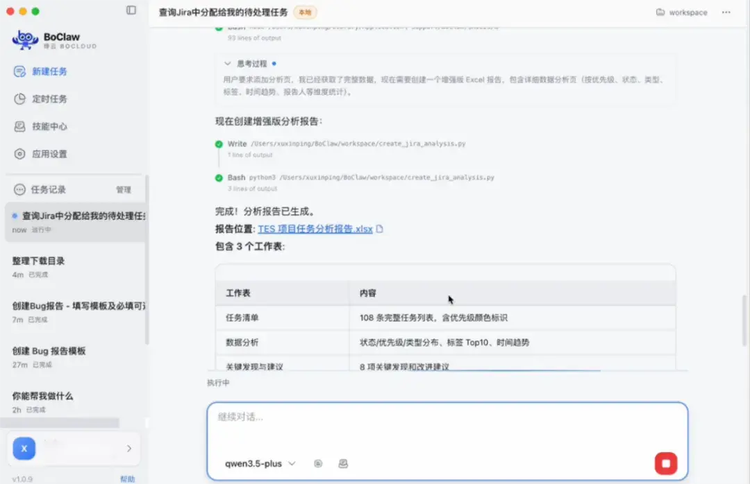
Task: Click the 继续对话 input field
Action: [x=447, y=417]
